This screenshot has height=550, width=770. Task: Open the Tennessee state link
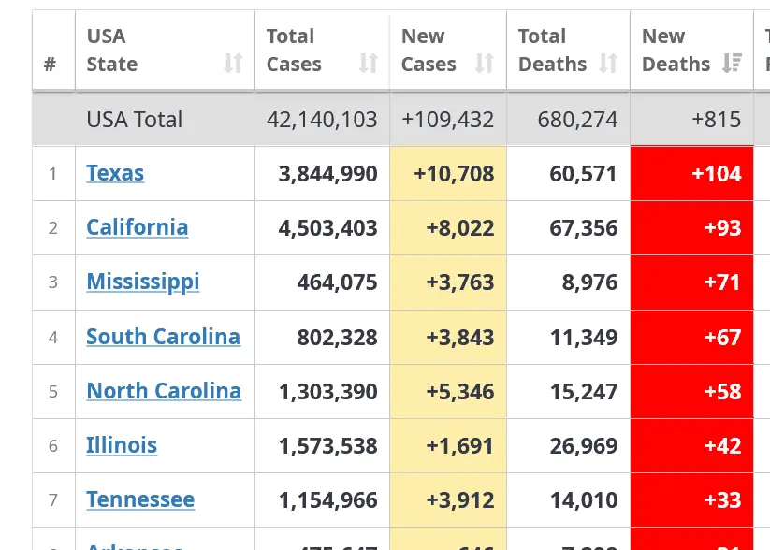point(140,499)
